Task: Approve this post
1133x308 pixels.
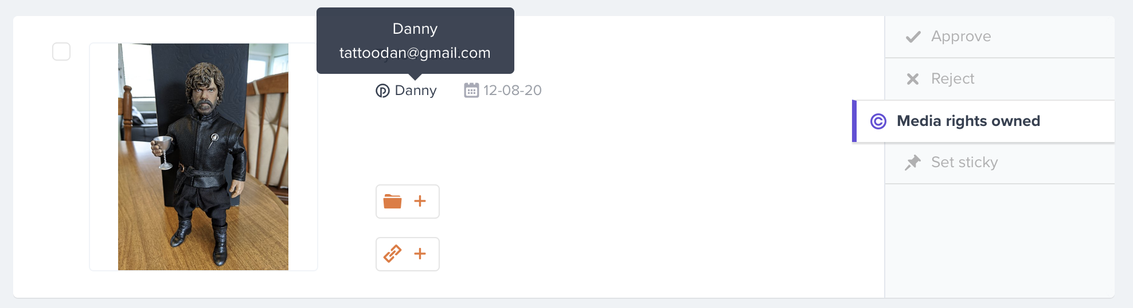Action: [x=1000, y=37]
